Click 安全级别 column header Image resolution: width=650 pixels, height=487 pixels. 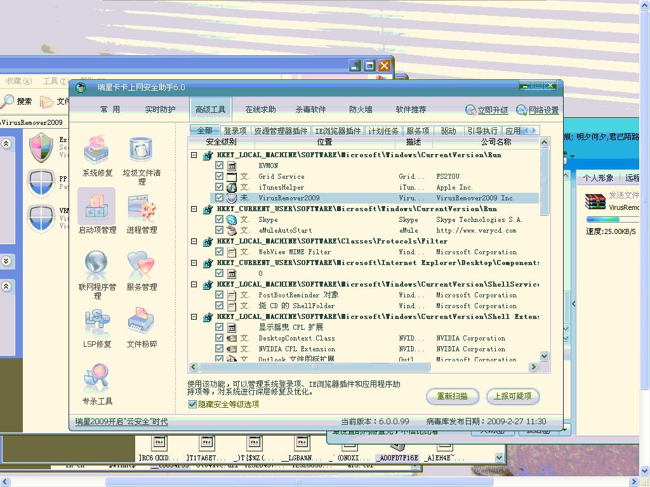221,142
